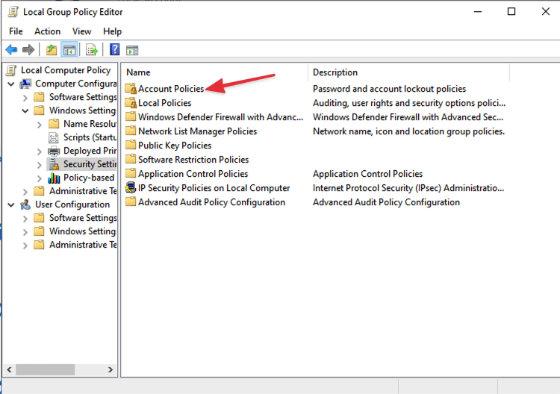This screenshot has height=394, width=560.
Task: Open the Action menu
Action: tap(47, 31)
